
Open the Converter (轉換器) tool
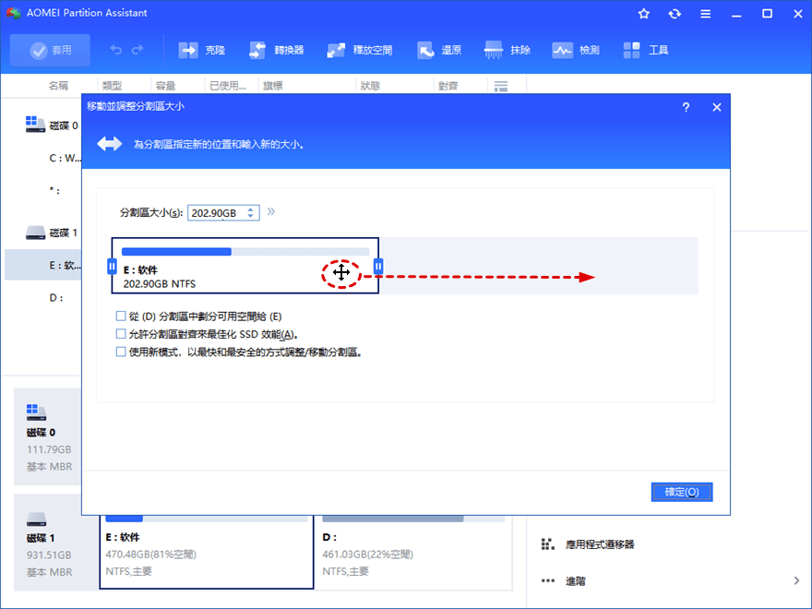(277, 50)
